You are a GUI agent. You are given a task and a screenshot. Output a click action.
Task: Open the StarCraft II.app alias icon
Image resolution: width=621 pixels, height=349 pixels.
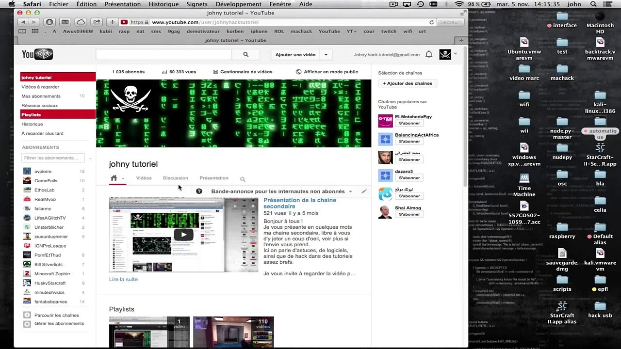coord(562,312)
